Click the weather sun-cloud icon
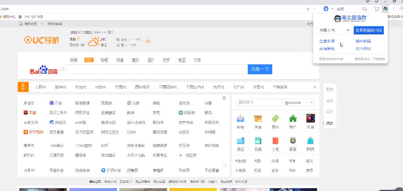 pyautogui.click(x=94, y=41)
